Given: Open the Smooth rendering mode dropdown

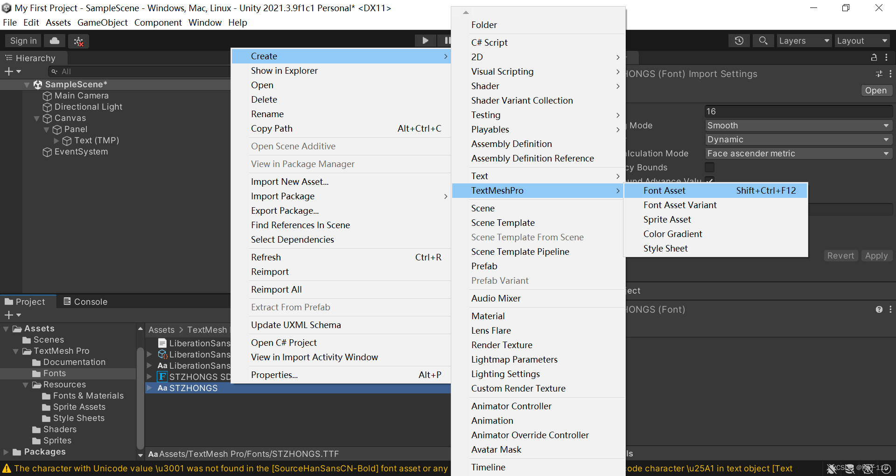Looking at the screenshot, I should pos(798,126).
